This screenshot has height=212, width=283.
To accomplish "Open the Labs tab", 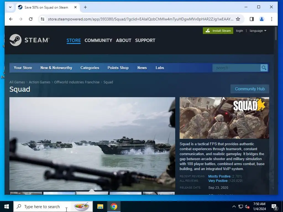I will point(160,68).
